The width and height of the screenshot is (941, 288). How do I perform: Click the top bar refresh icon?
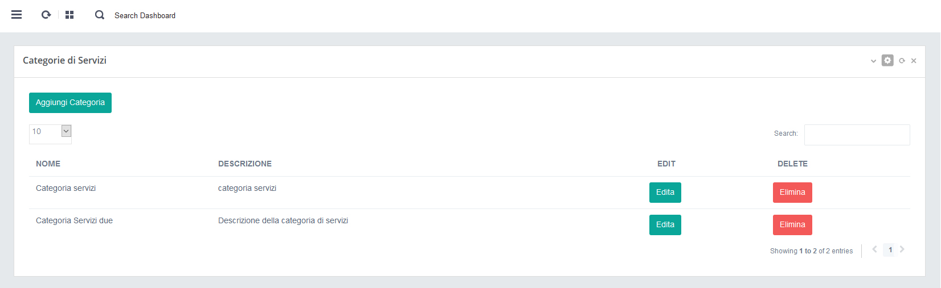46,15
